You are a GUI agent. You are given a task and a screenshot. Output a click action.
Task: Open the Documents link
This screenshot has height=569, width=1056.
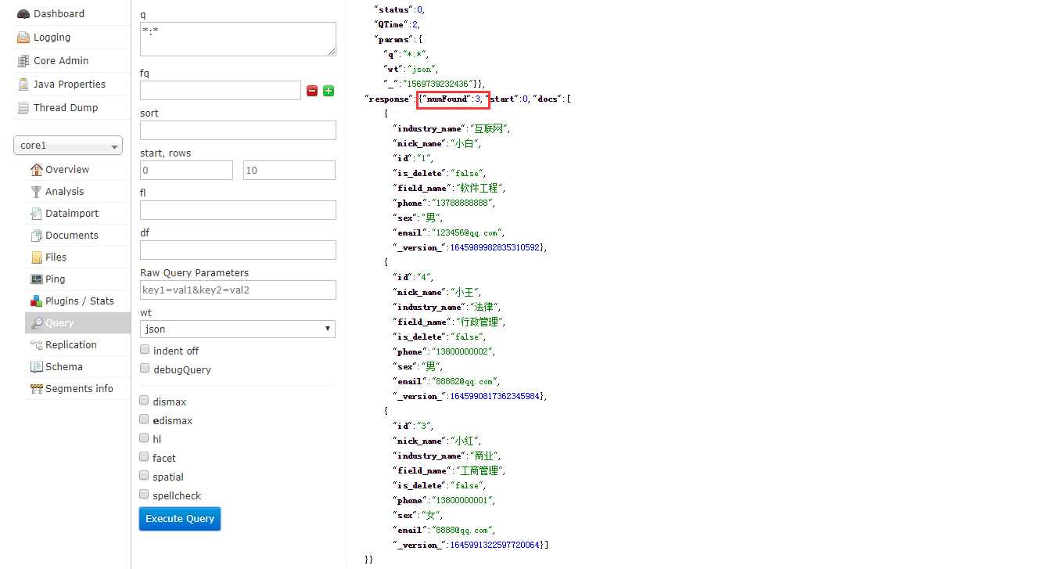[72, 236]
